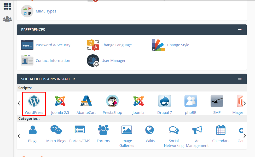
Task: Select the SMF script icon
Action: click(x=217, y=101)
